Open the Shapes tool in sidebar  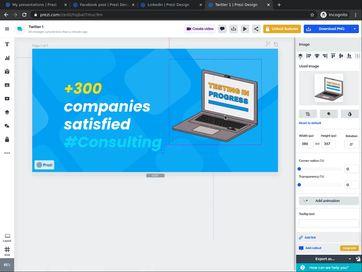(x=7, y=126)
